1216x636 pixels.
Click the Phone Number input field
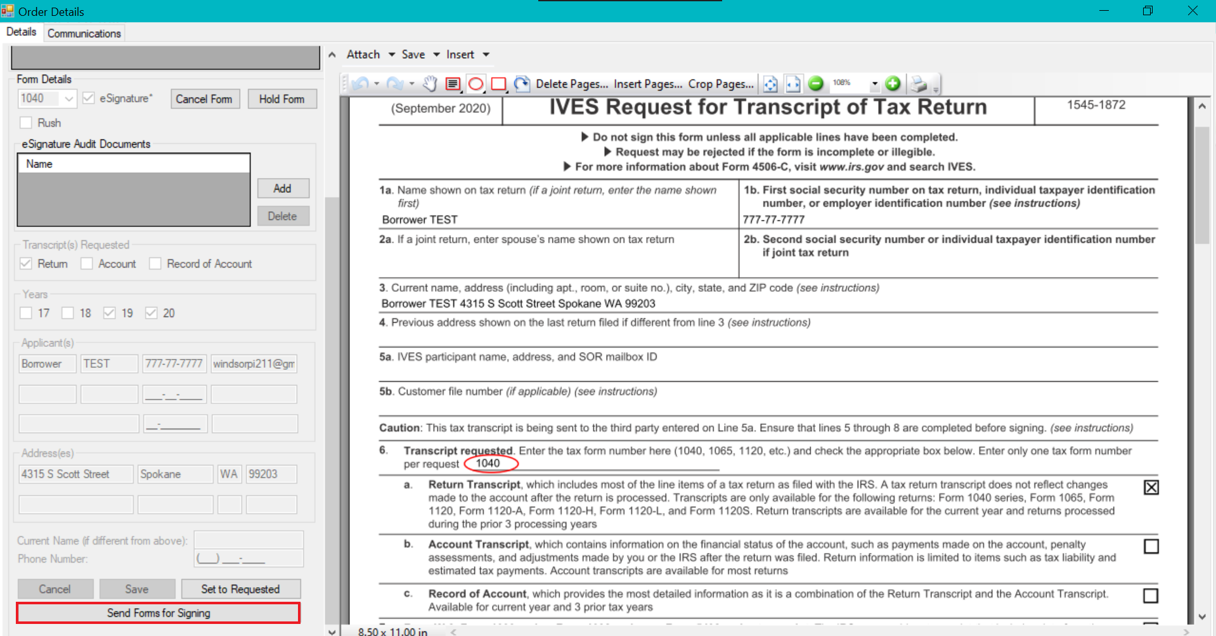(x=249, y=559)
